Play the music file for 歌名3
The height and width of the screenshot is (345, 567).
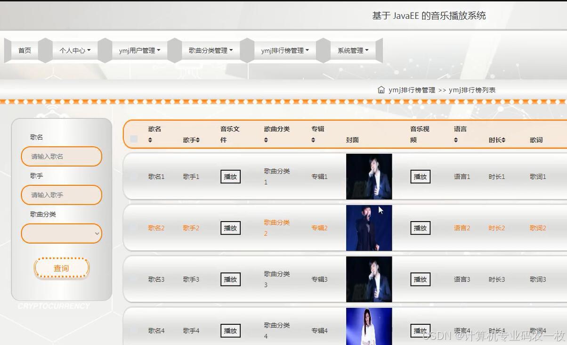click(x=230, y=279)
